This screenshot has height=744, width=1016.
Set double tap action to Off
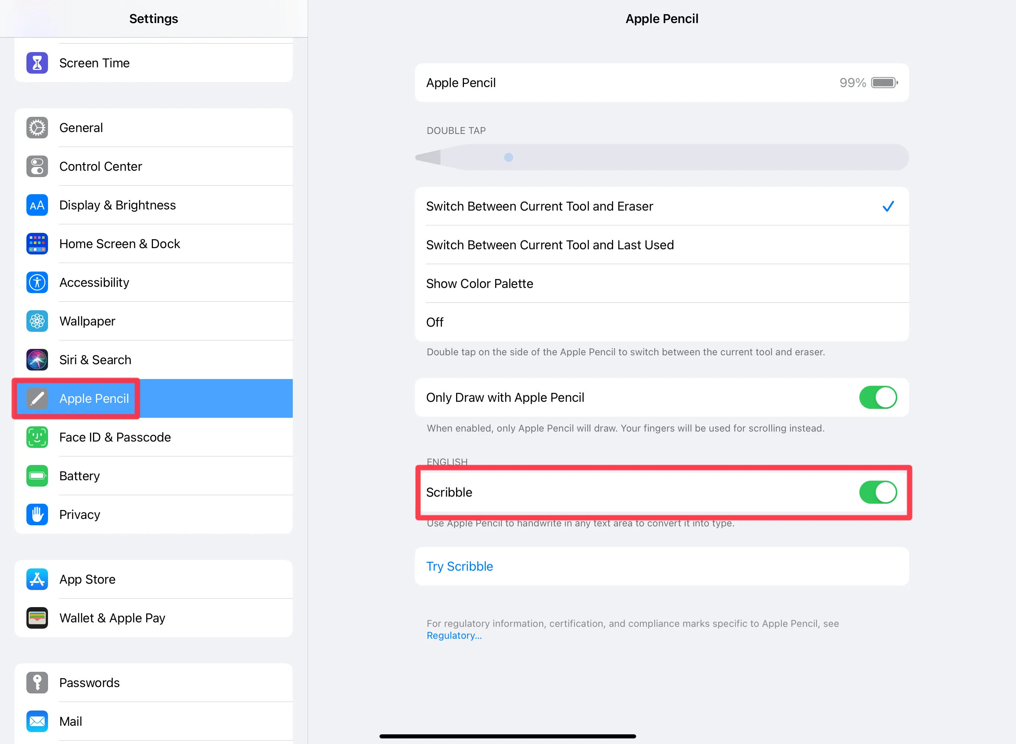[x=434, y=321]
